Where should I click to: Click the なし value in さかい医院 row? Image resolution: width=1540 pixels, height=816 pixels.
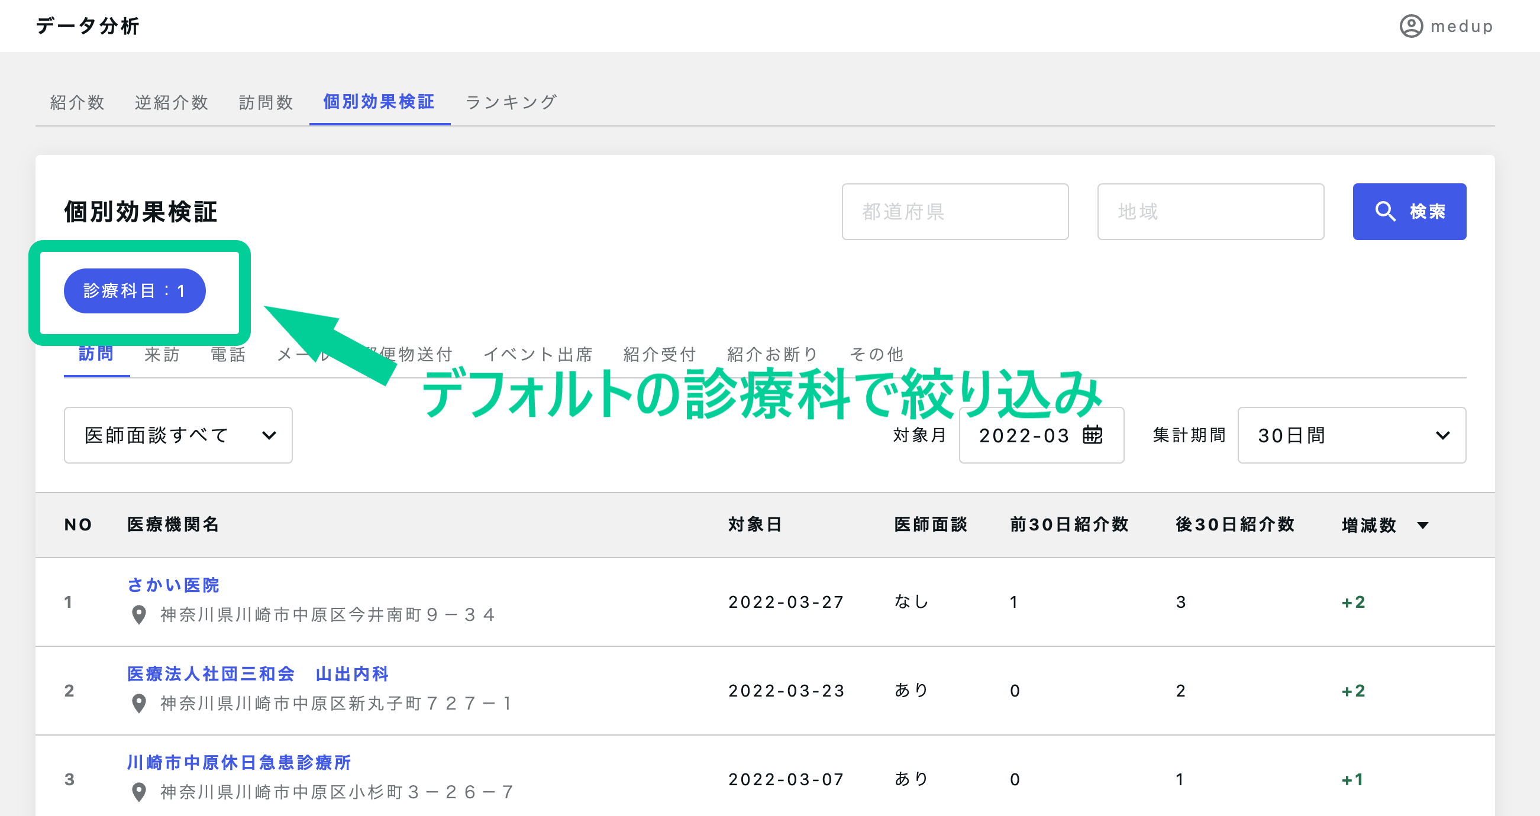point(911,601)
